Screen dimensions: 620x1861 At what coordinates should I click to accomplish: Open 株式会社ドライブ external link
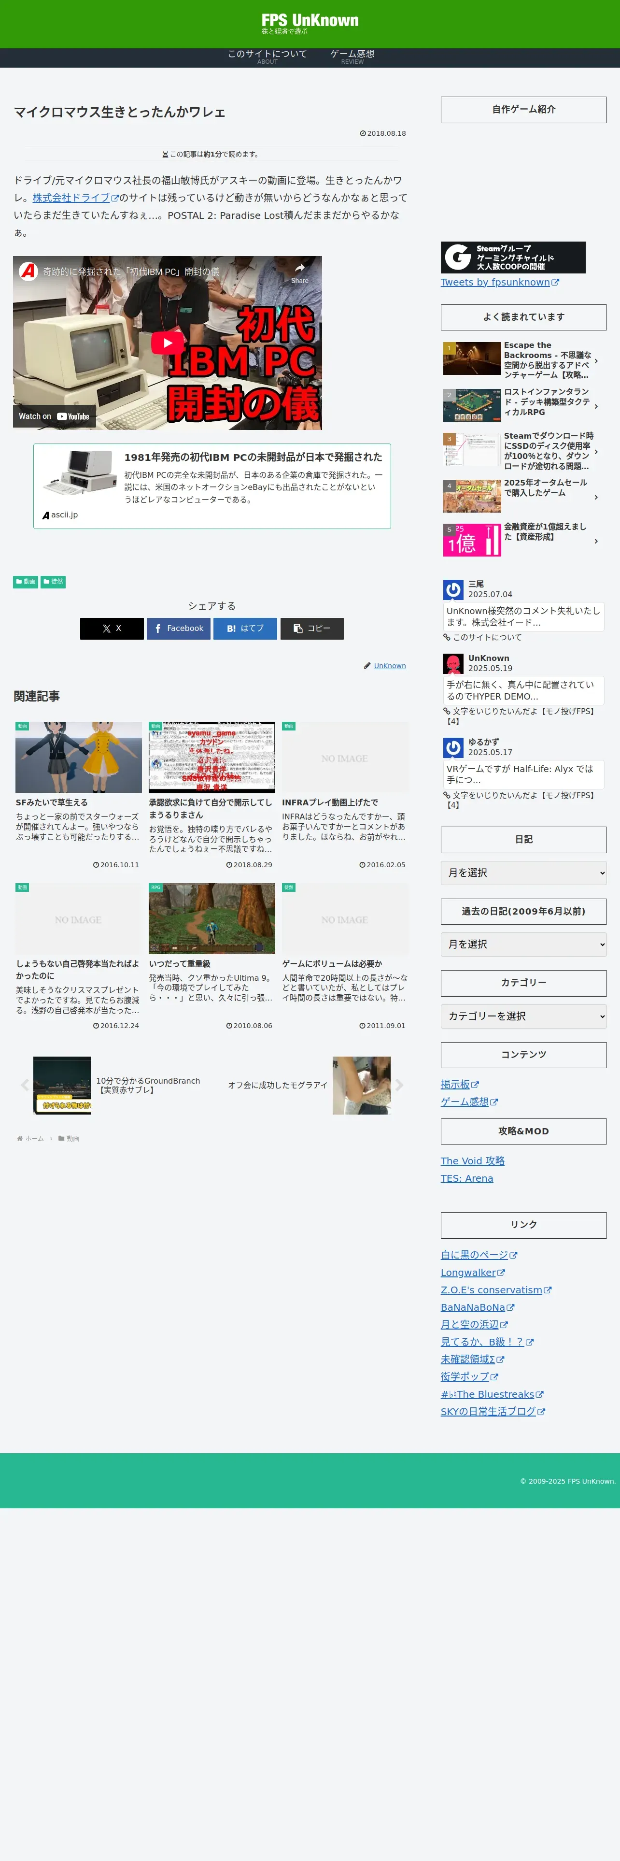(x=75, y=197)
